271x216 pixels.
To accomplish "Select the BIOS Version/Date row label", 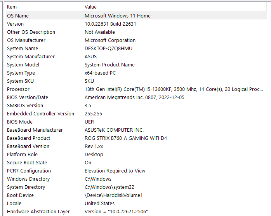I will click(x=28, y=98).
